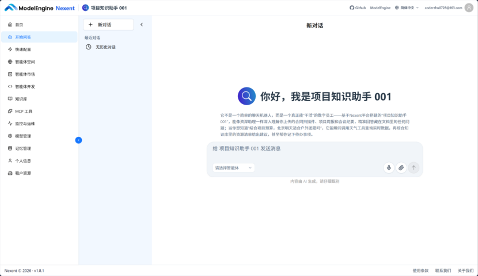Click the globe language icon in header

click(x=397, y=8)
